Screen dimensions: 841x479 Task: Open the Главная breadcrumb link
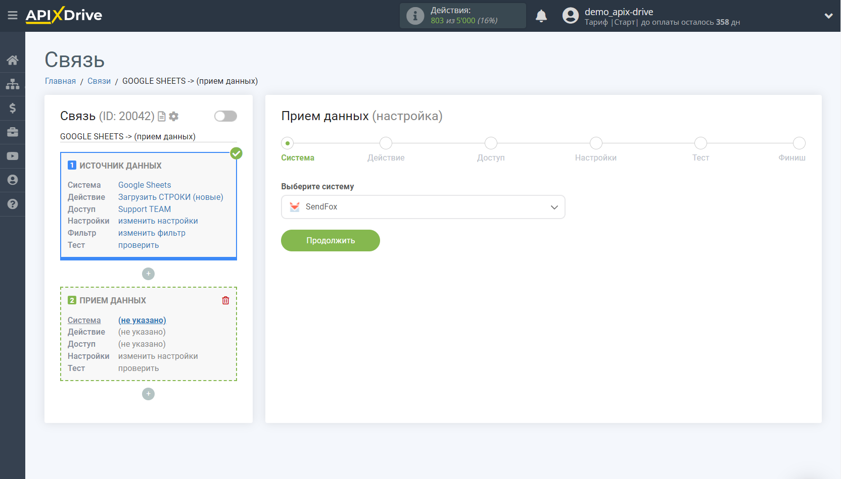pyautogui.click(x=60, y=81)
